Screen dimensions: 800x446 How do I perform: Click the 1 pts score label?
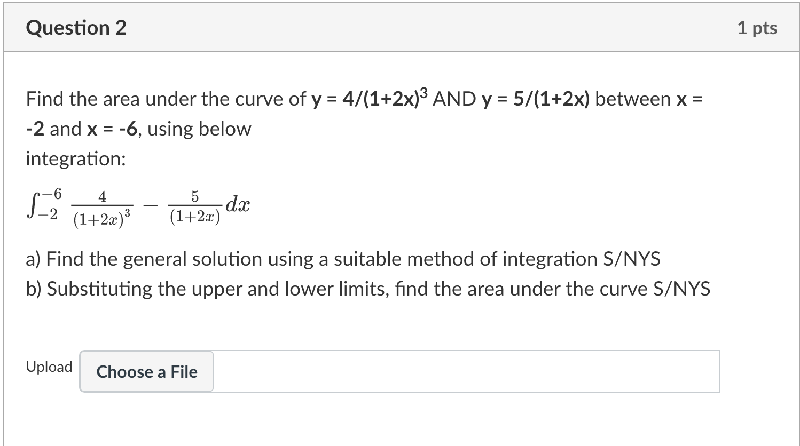[x=757, y=28]
